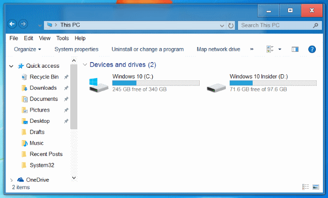Open the Organize dropdown
Viewport: 328px width, 198px height.
click(27, 49)
